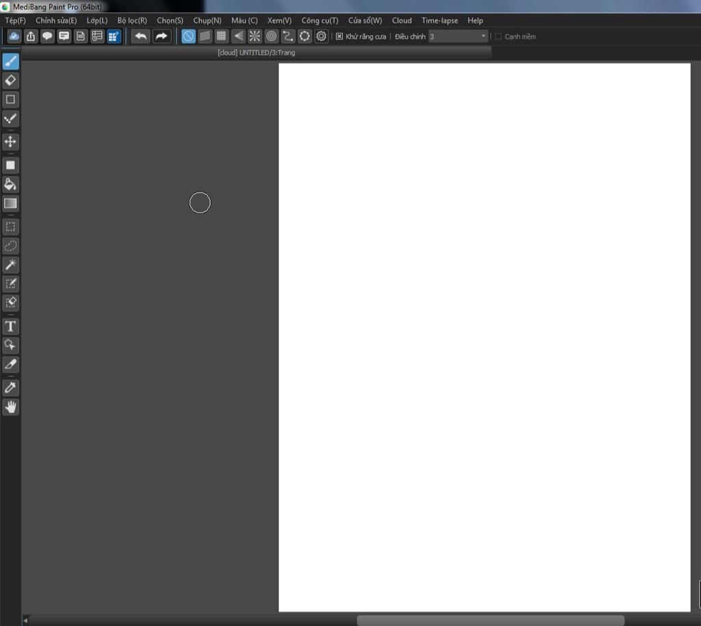This screenshot has height=626, width=701.
Task: Open the Công cụ(T) menu
Action: click(x=320, y=21)
